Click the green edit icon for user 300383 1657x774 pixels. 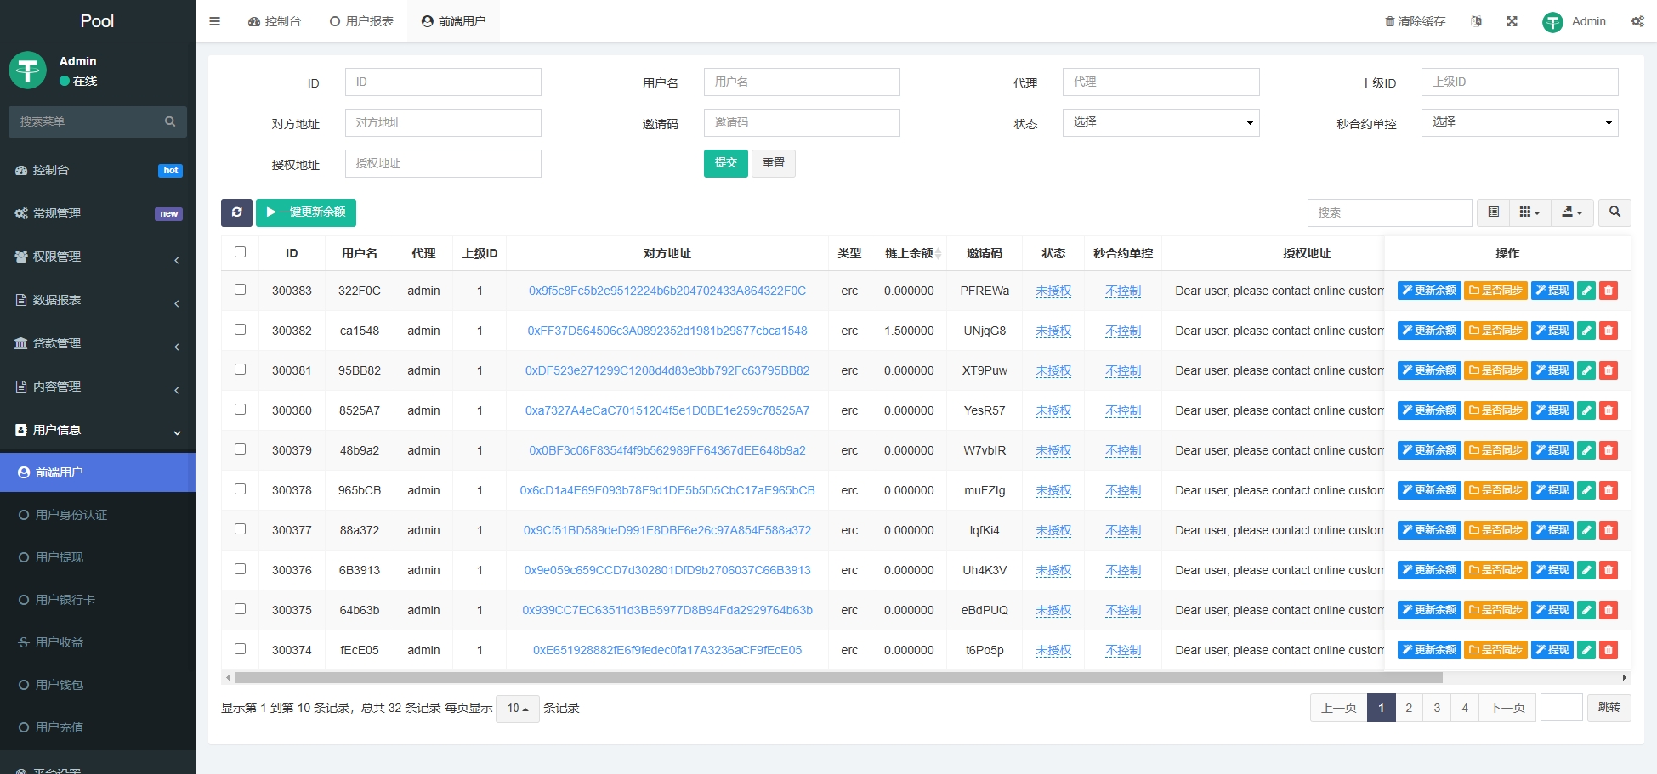(x=1586, y=291)
